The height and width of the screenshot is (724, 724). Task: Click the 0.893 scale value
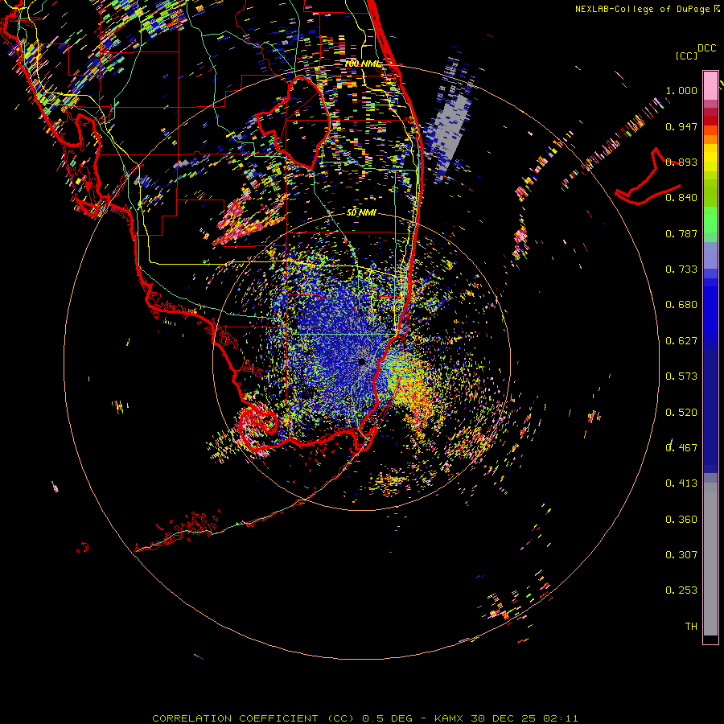681,162
